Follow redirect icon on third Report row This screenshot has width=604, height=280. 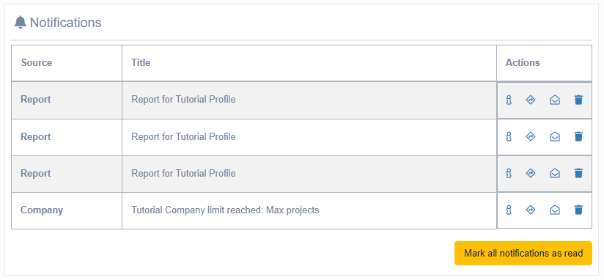pyautogui.click(x=531, y=173)
